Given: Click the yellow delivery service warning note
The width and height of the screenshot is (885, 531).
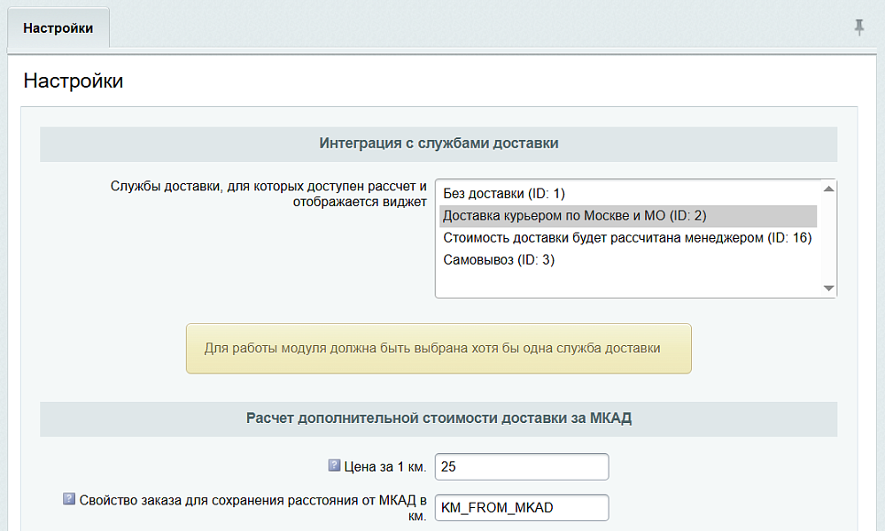Looking at the screenshot, I should click(x=439, y=349).
